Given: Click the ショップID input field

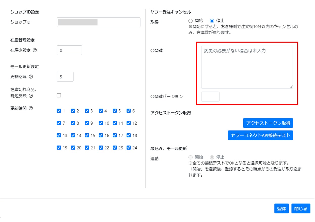Looking at the screenshot, I should tap(99, 22).
